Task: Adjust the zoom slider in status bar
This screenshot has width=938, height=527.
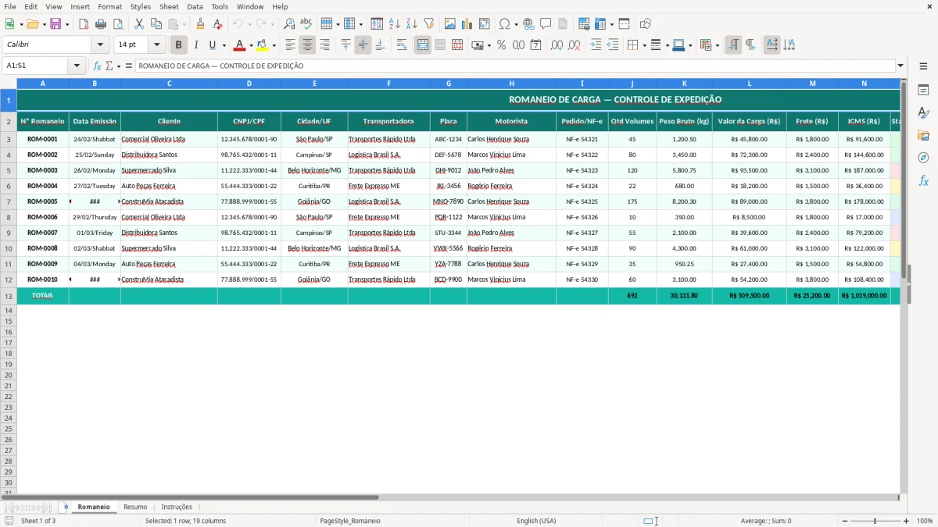Action: click(x=875, y=521)
